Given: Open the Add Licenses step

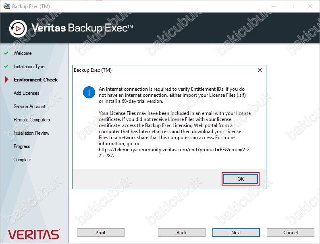Looking at the screenshot, I should pyautogui.click(x=27, y=93).
